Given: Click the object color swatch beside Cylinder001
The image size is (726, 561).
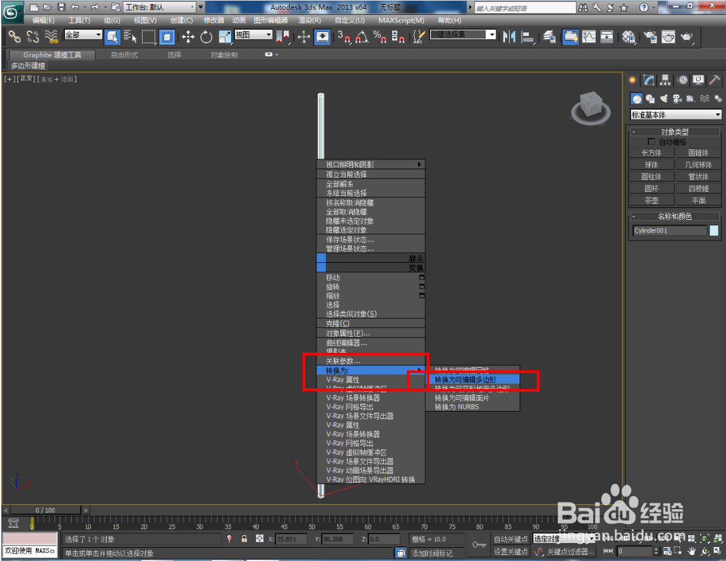Looking at the screenshot, I should pyautogui.click(x=715, y=230).
